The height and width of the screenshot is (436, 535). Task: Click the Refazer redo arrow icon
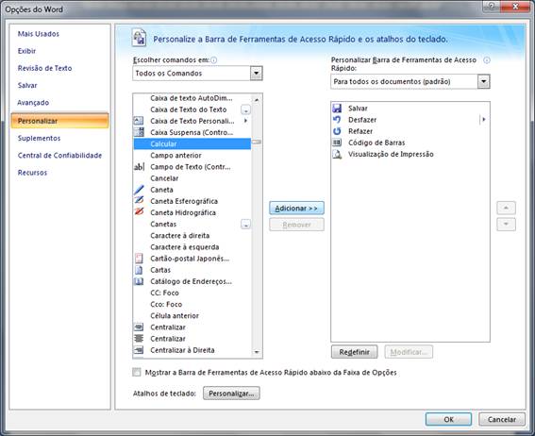tap(337, 131)
